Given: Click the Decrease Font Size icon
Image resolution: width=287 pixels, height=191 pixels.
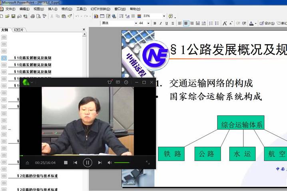Looking at the screenshot, I should click(231, 23).
